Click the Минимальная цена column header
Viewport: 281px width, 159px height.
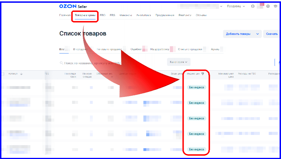[x=226, y=75]
